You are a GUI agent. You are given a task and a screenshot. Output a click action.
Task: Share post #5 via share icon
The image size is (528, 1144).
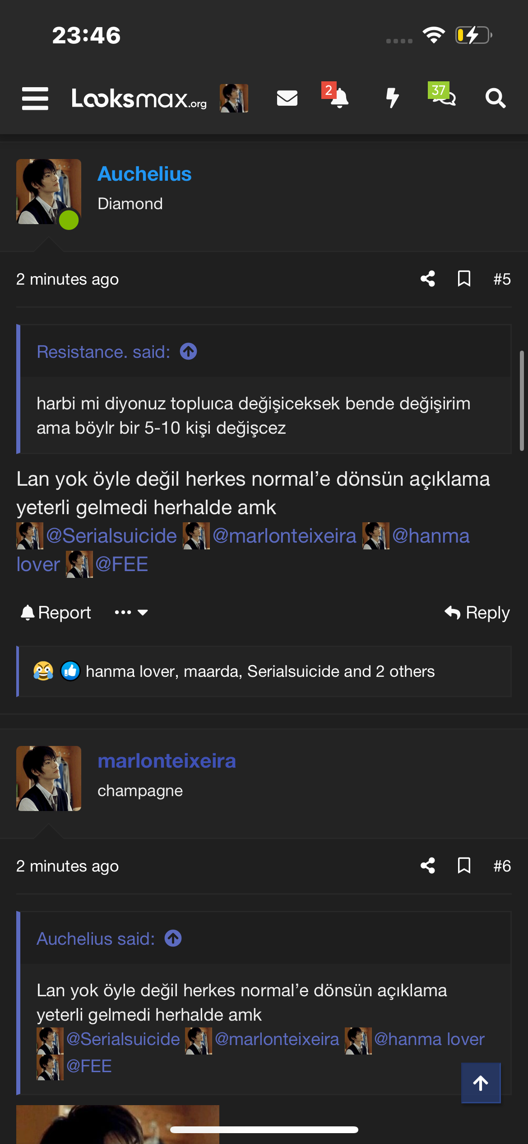pos(428,279)
